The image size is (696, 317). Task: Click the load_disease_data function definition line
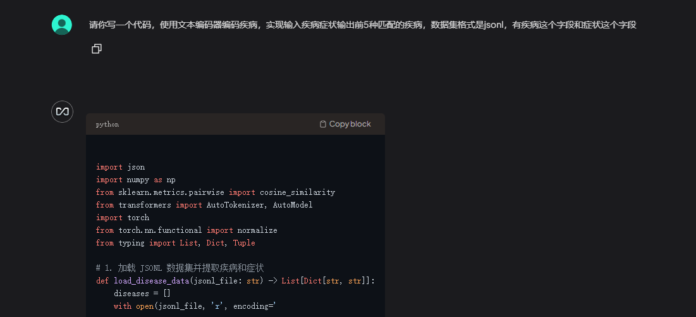(x=235, y=280)
